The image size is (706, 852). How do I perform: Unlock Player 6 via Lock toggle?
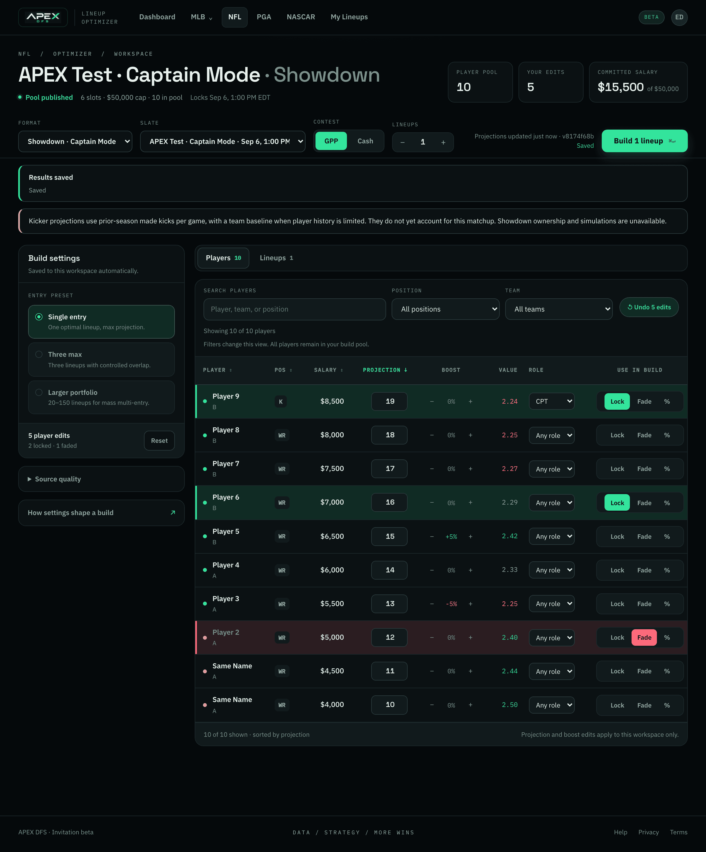tap(617, 503)
